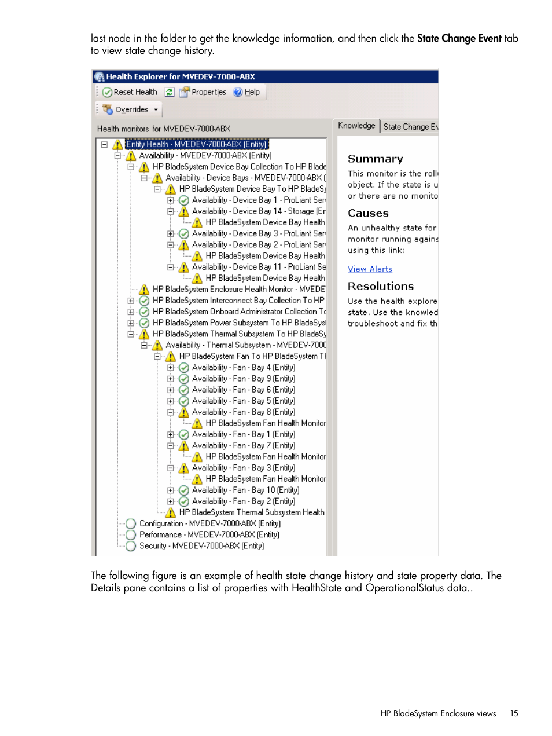Select HP BladeSystem Device Bay To HP BladeSystem
Viewport: 552px width, 736px height.
(x=253, y=189)
